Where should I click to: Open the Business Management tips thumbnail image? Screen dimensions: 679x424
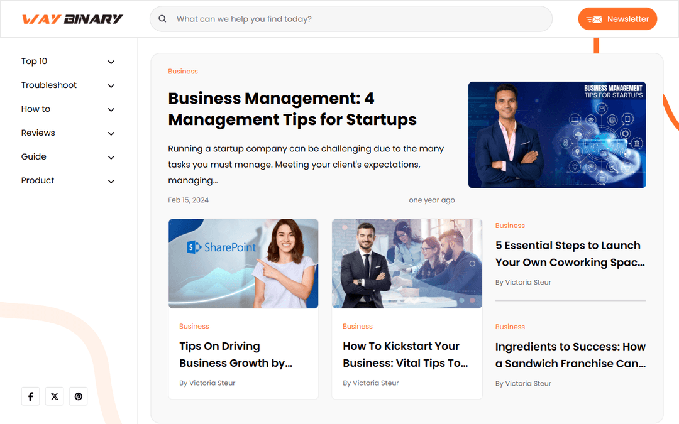click(x=557, y=135)
